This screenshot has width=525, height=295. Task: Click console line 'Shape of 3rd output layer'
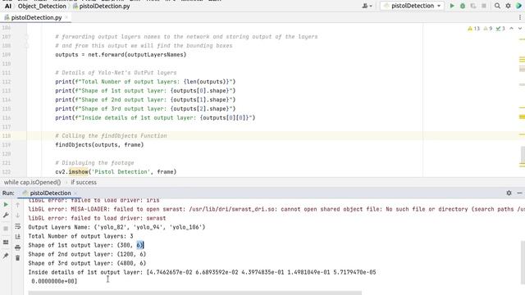click(x=87, y=263)
